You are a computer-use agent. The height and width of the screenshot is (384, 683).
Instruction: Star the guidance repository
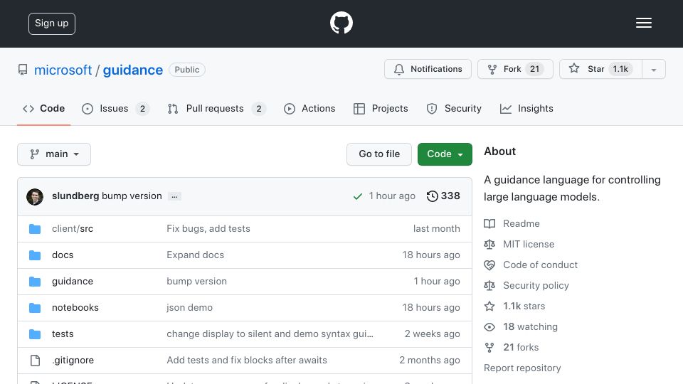(x=600, y=69)
